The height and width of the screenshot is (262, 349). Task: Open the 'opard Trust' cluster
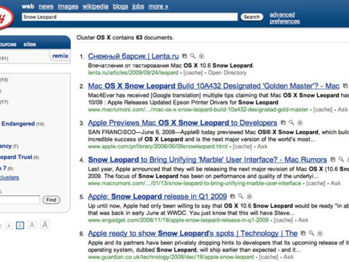[x=16, y=157]
